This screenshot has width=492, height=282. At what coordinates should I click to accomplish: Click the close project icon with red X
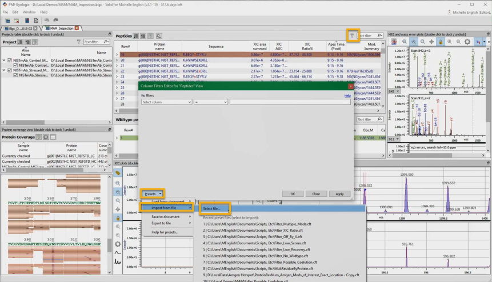17,21
